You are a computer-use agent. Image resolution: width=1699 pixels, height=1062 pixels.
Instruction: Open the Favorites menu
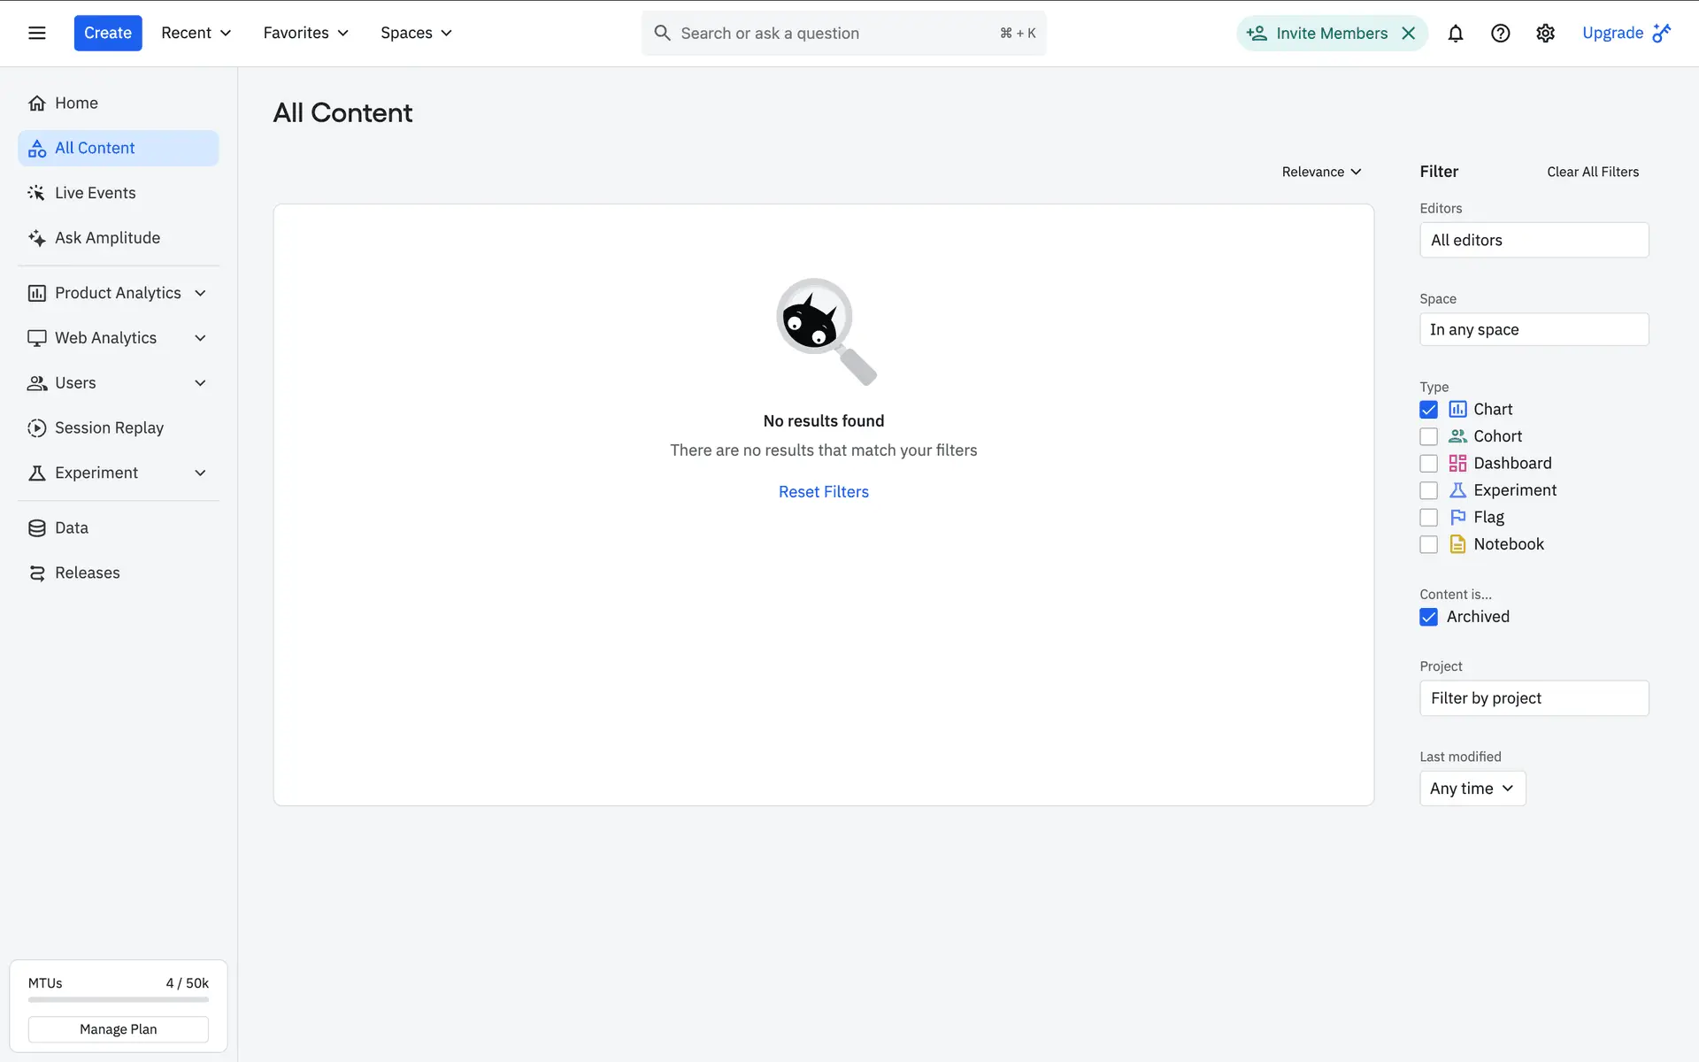coord(305,33)
